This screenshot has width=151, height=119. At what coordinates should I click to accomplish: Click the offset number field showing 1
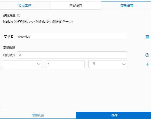pos(65,64)
